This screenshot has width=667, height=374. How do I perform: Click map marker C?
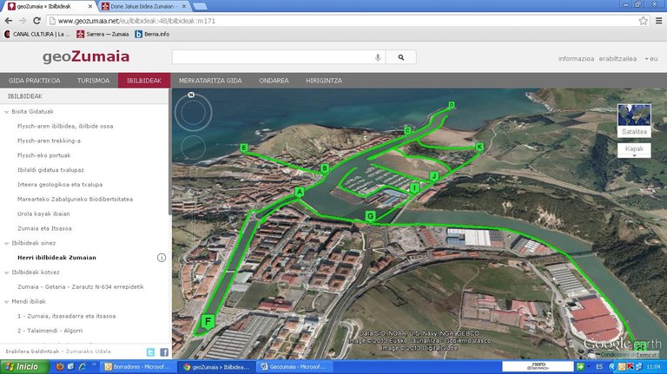click(x=407, y=130)
